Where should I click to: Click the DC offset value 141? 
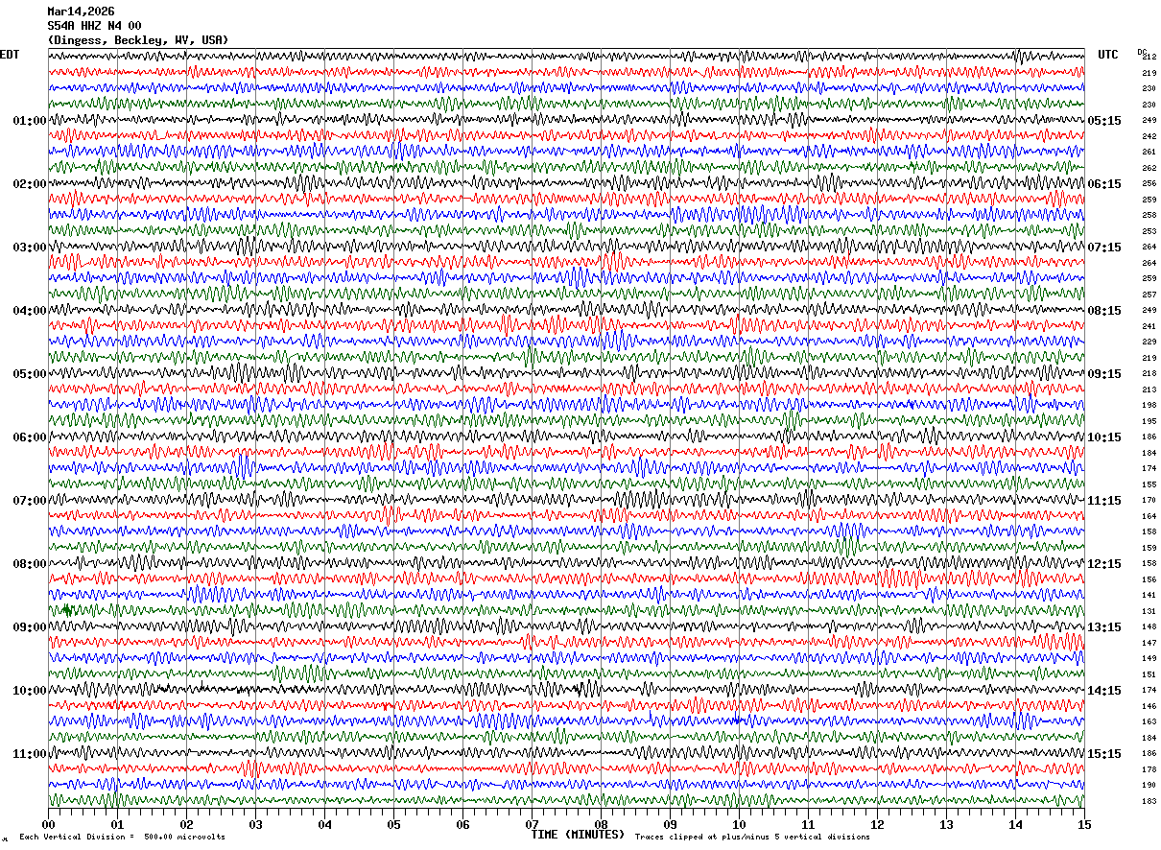1149,596
